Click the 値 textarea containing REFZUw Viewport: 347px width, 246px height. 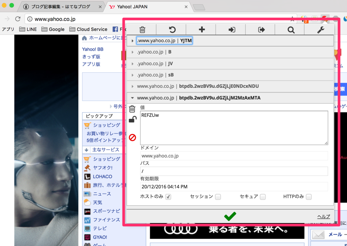(234, 128)
